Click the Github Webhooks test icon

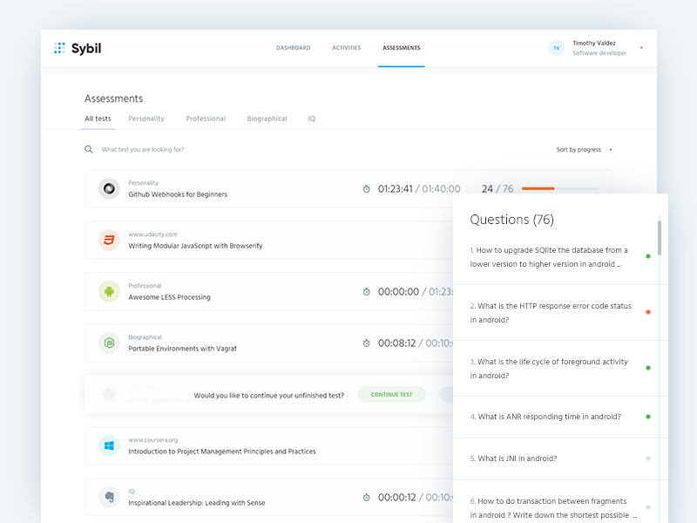pos(109,188)
